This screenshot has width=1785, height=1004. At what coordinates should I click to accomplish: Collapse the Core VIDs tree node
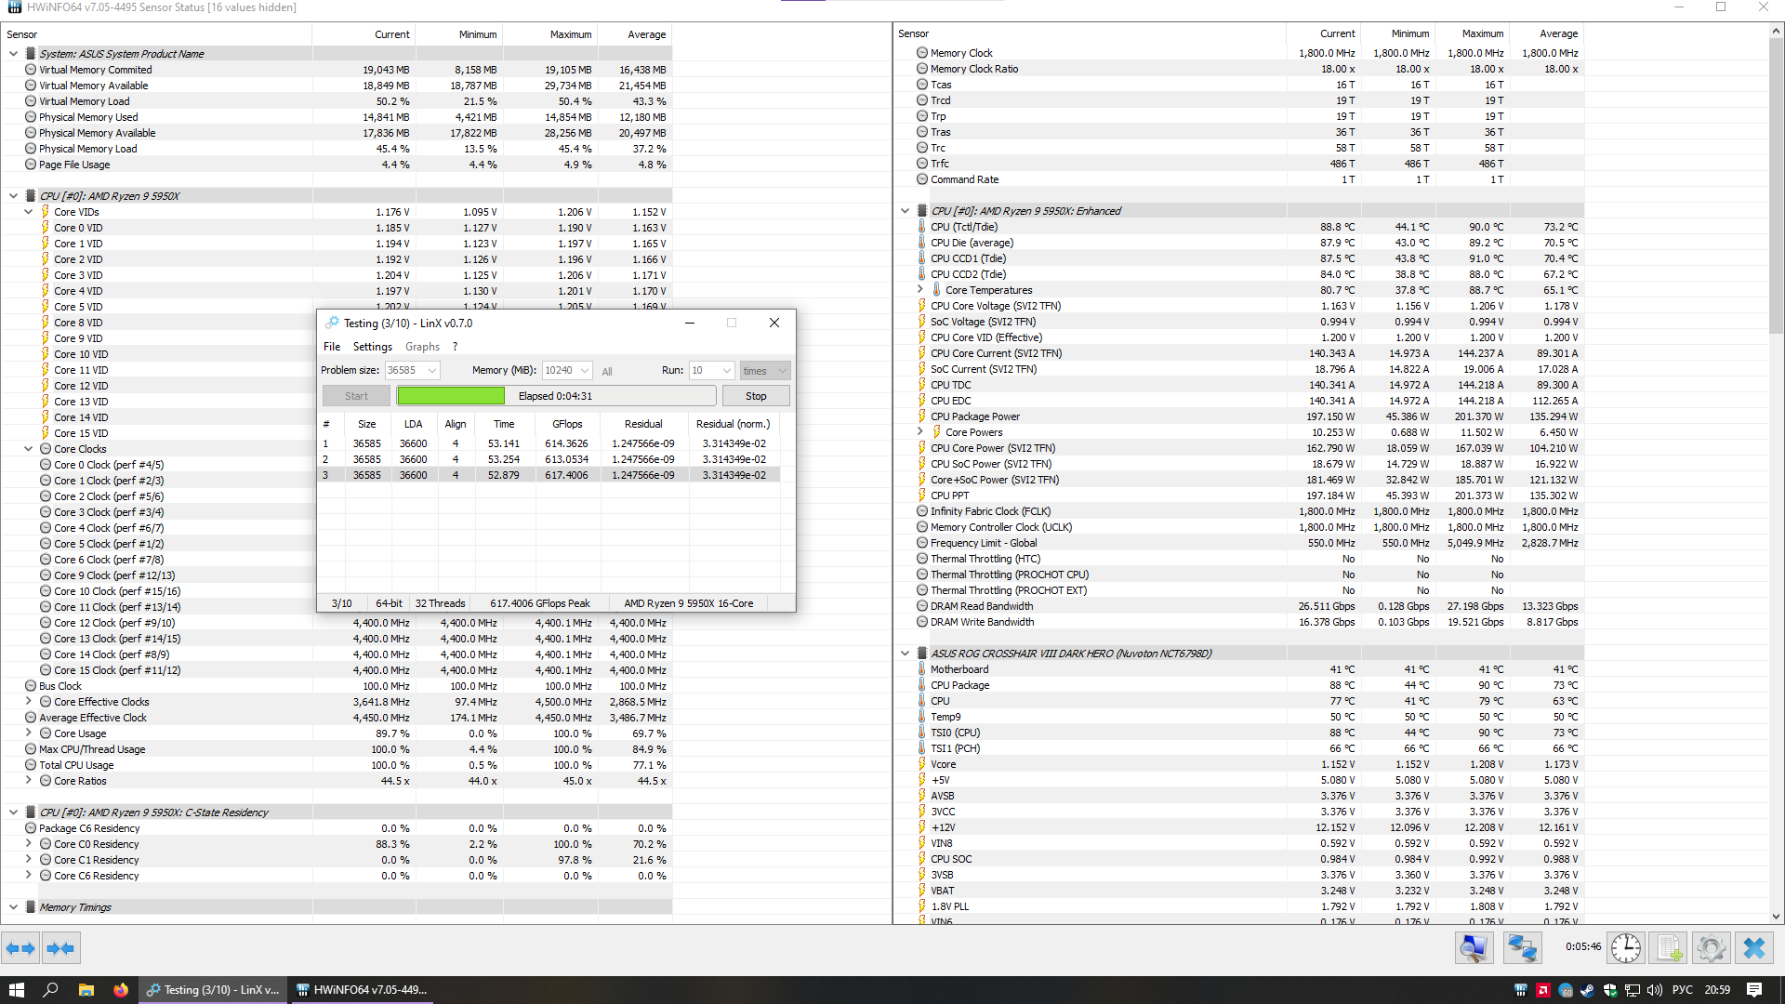point(29,212)
